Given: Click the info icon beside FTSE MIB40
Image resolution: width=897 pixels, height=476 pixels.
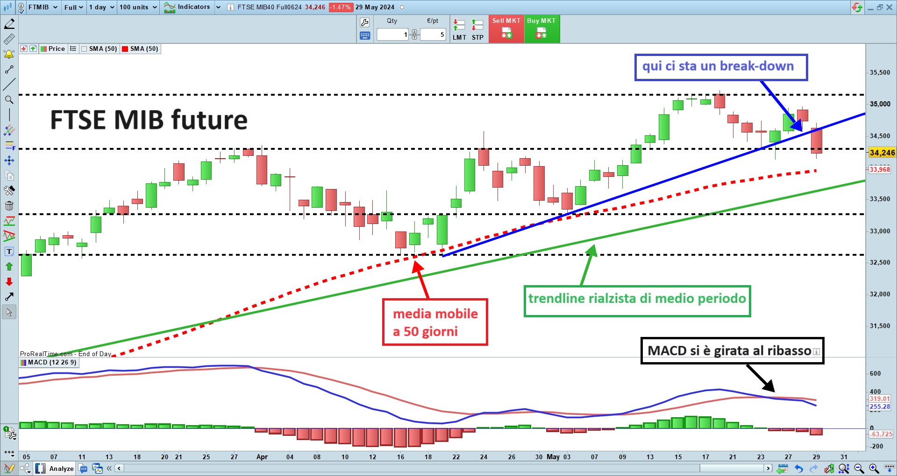Looking at the screenshot, I should [x=231, y=7].
